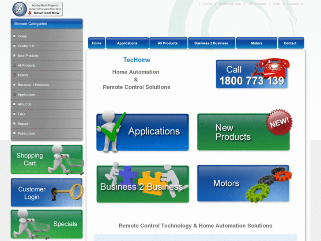Click the Browse Categories header
This screenshot has width=321, height=241.
pyautogui.click(x=47, y=23)
